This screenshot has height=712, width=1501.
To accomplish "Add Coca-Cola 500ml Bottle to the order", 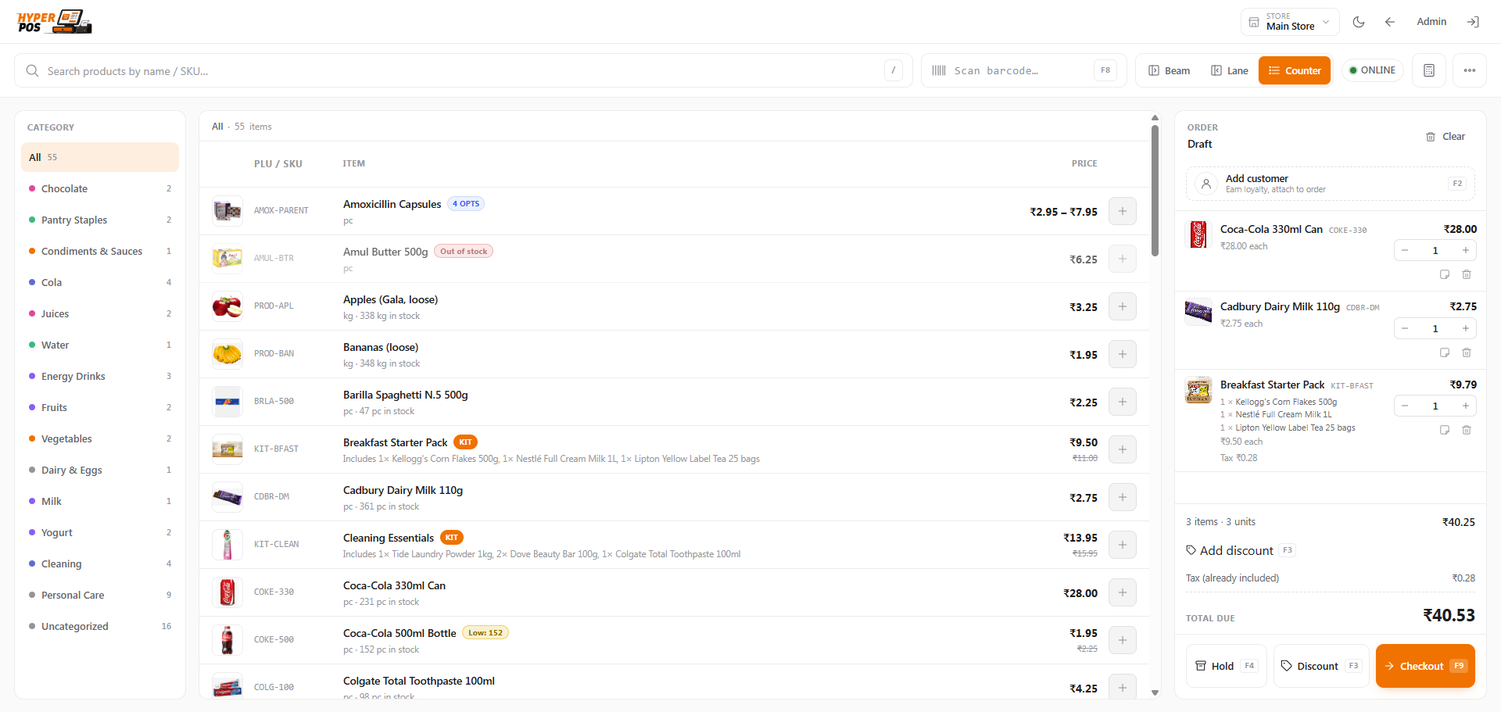I will (1123, 640).
